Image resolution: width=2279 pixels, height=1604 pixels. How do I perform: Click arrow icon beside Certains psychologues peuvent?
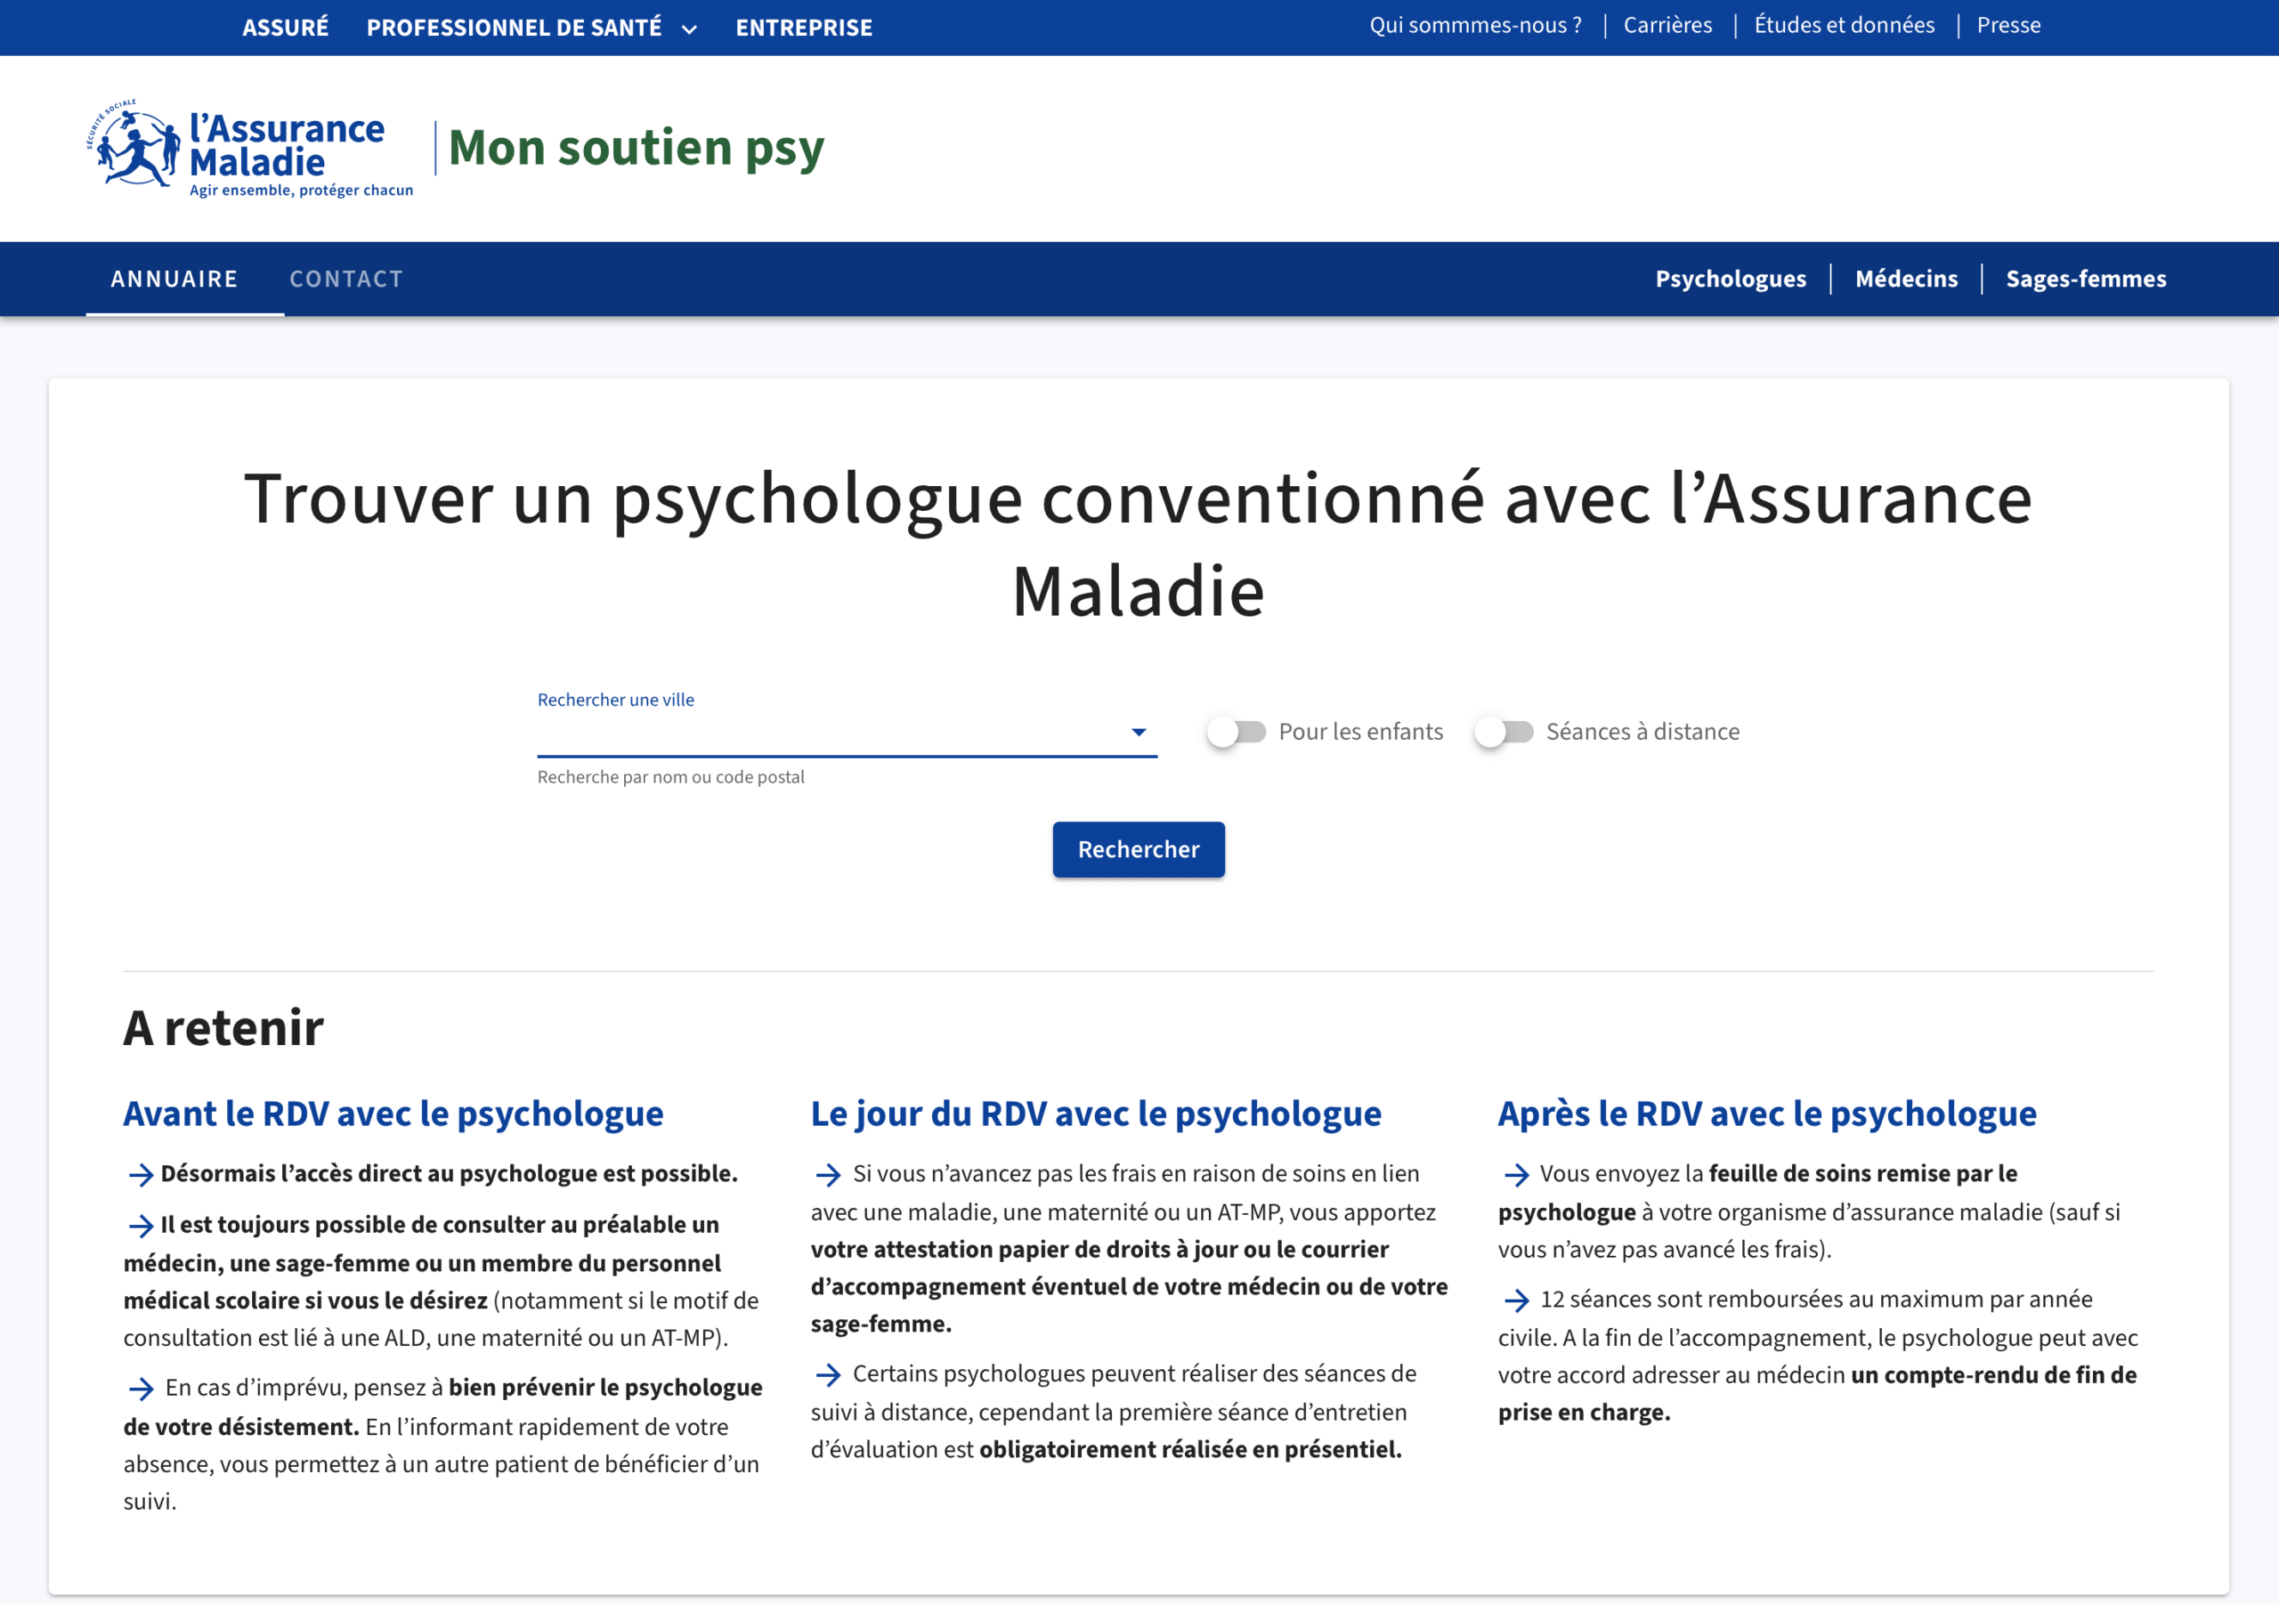828,1374
